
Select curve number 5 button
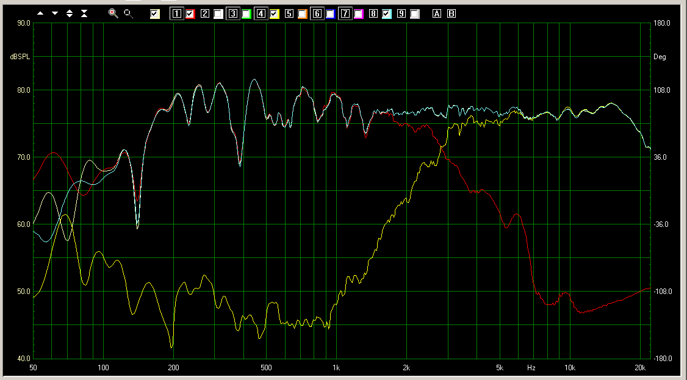(x=289, y=13)
